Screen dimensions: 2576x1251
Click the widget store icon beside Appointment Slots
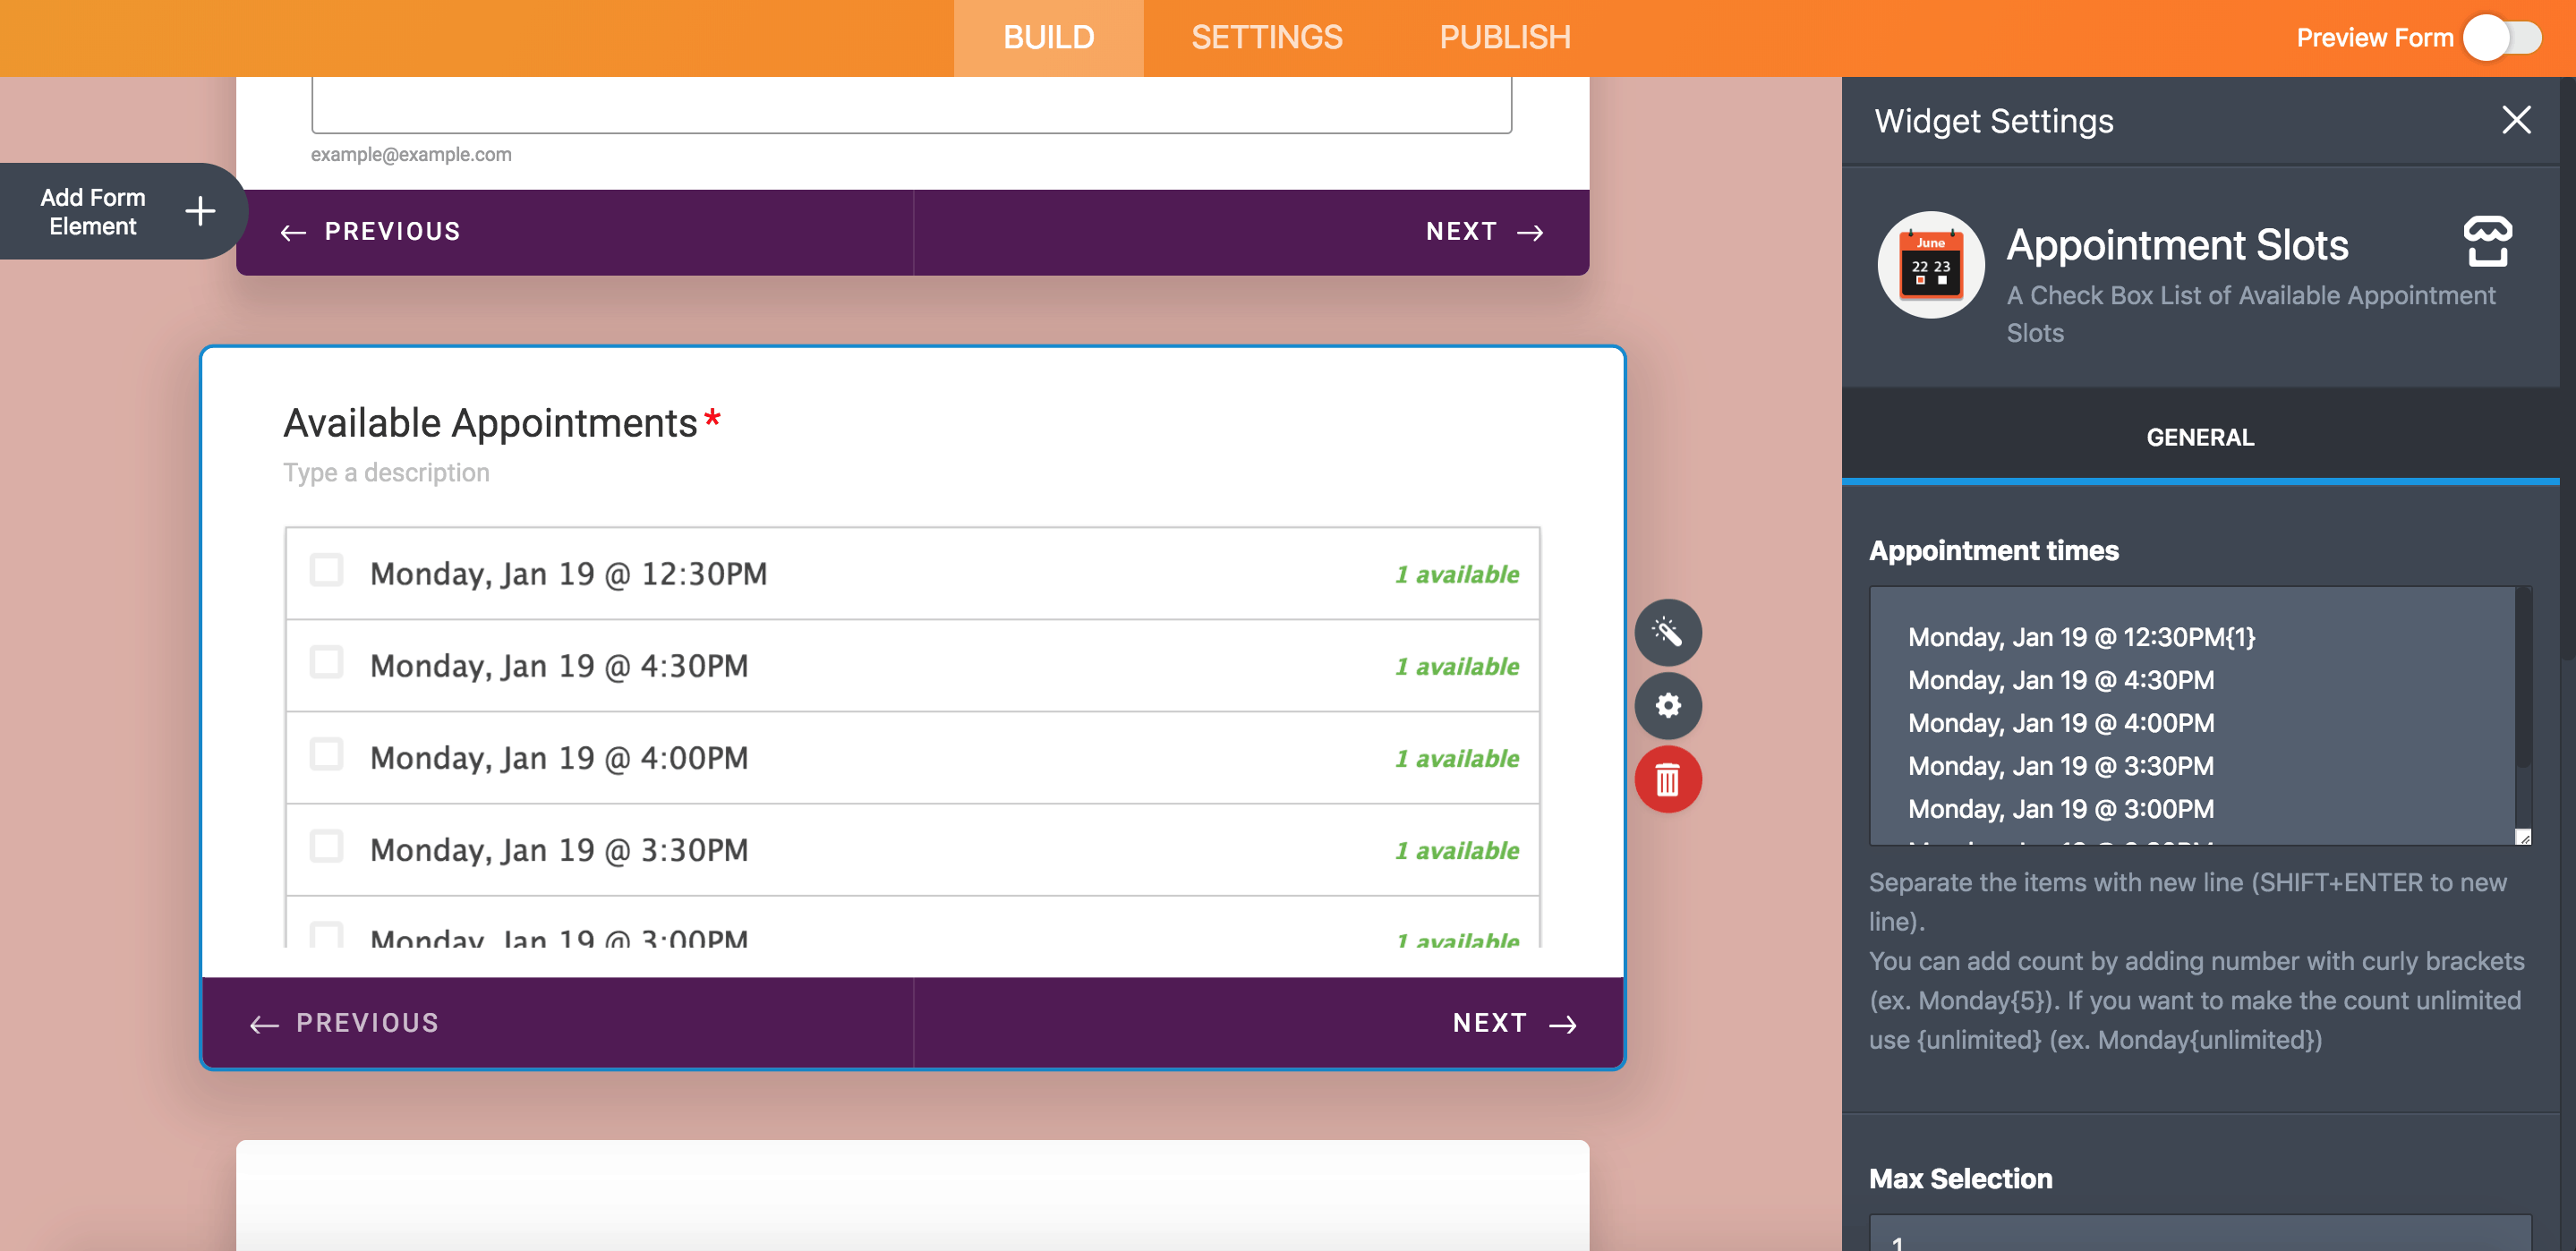2487,242
